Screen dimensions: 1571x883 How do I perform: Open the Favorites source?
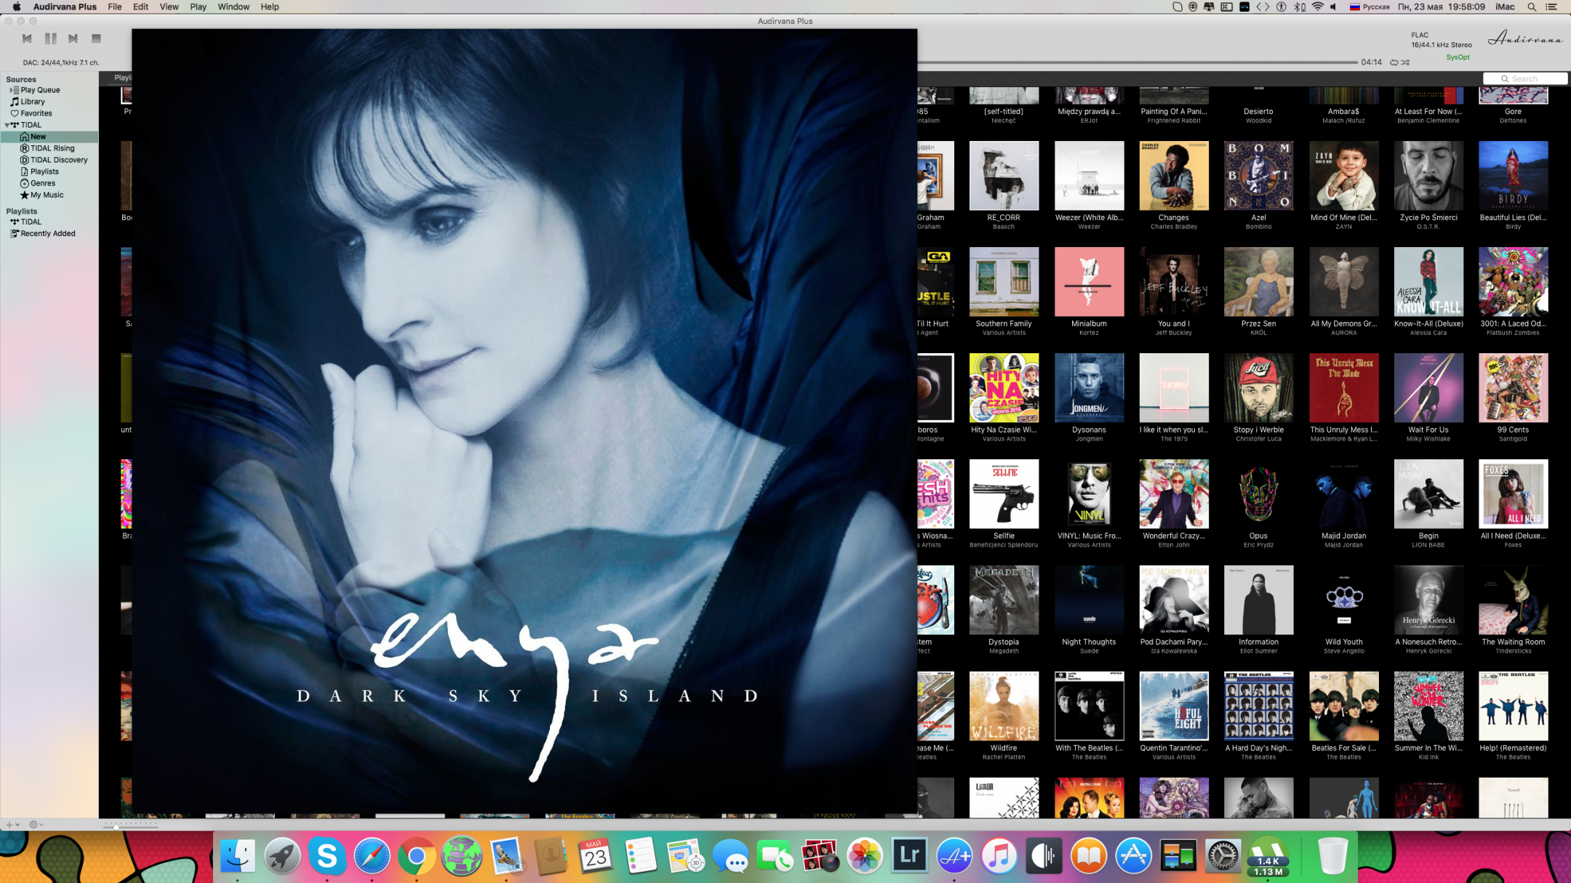click(36, 113)
